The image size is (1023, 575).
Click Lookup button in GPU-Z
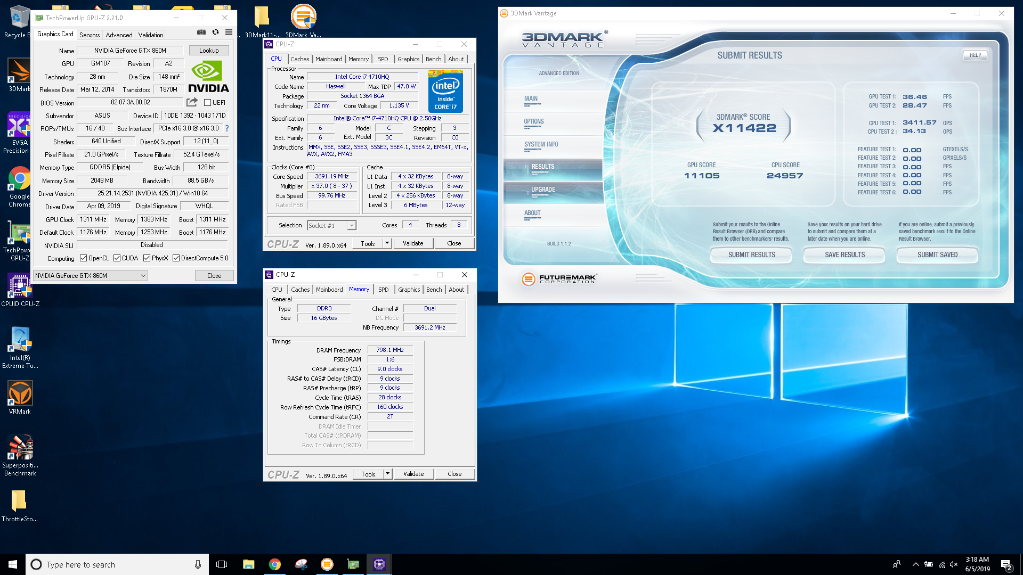209,51
